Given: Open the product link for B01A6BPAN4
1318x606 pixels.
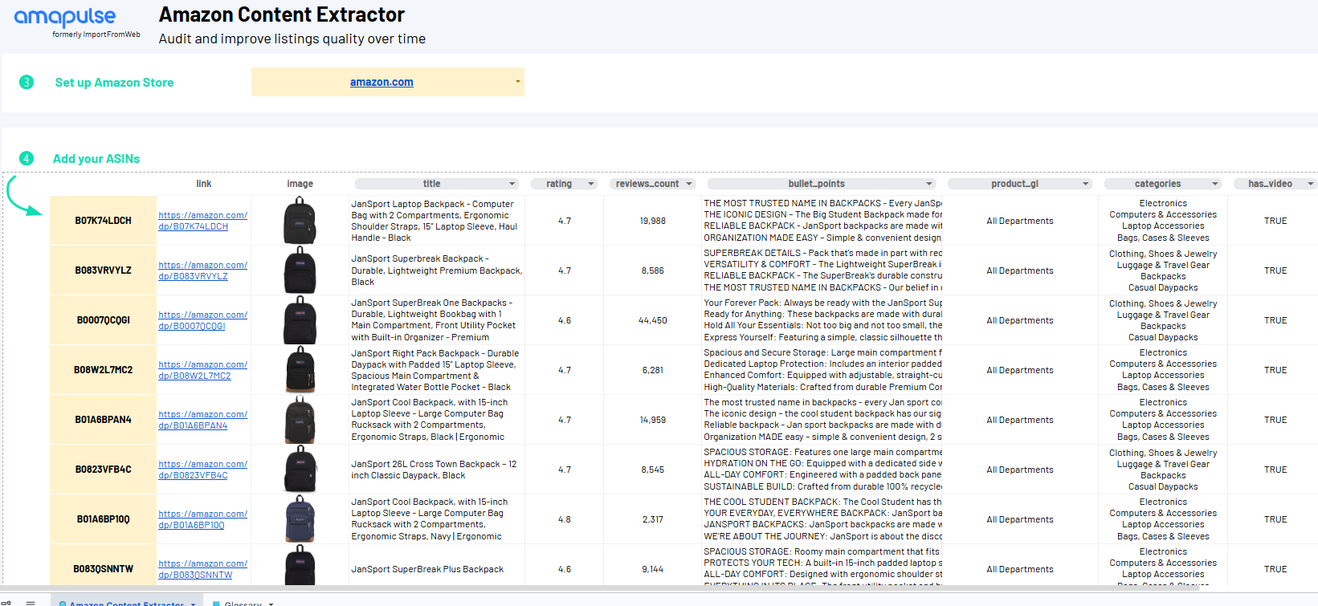Looking at the screenshot, I should tap(203, 420).
